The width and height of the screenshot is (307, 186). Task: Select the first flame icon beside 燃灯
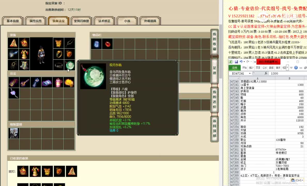[x=23, y=171]
